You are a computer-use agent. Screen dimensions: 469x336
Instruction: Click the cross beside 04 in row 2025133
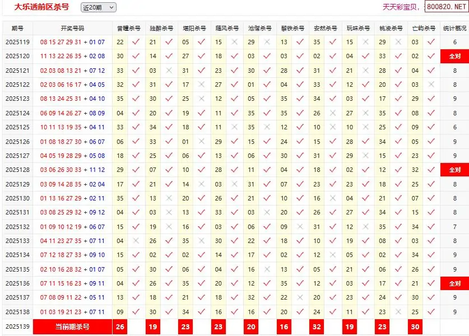[x=136, y=241]
